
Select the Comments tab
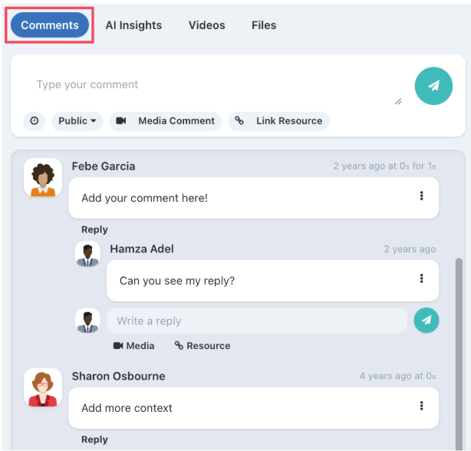click(50, 25)
